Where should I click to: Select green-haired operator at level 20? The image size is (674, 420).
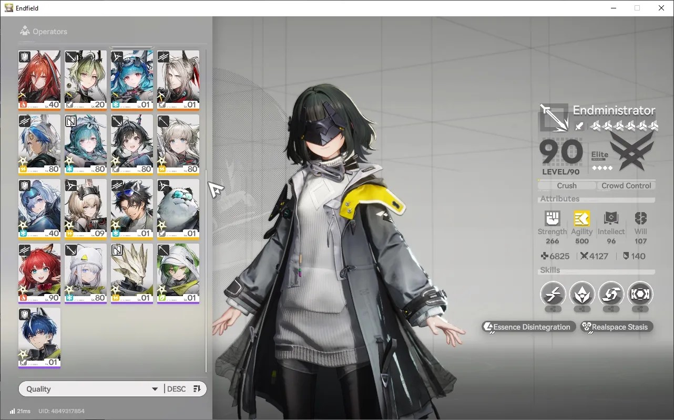click(x=86, y=80)
